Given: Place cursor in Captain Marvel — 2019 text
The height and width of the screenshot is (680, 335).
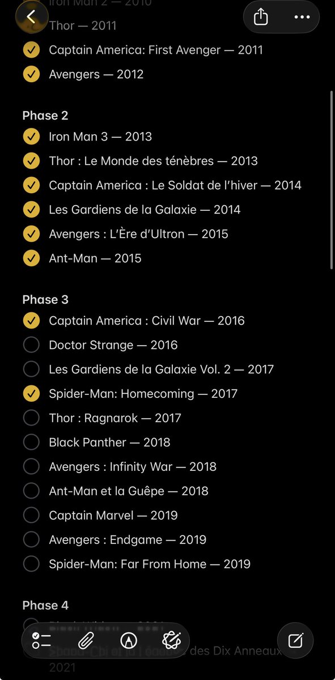Looking at the screenshot, I should pyautogui.click(x=113, y=515).
